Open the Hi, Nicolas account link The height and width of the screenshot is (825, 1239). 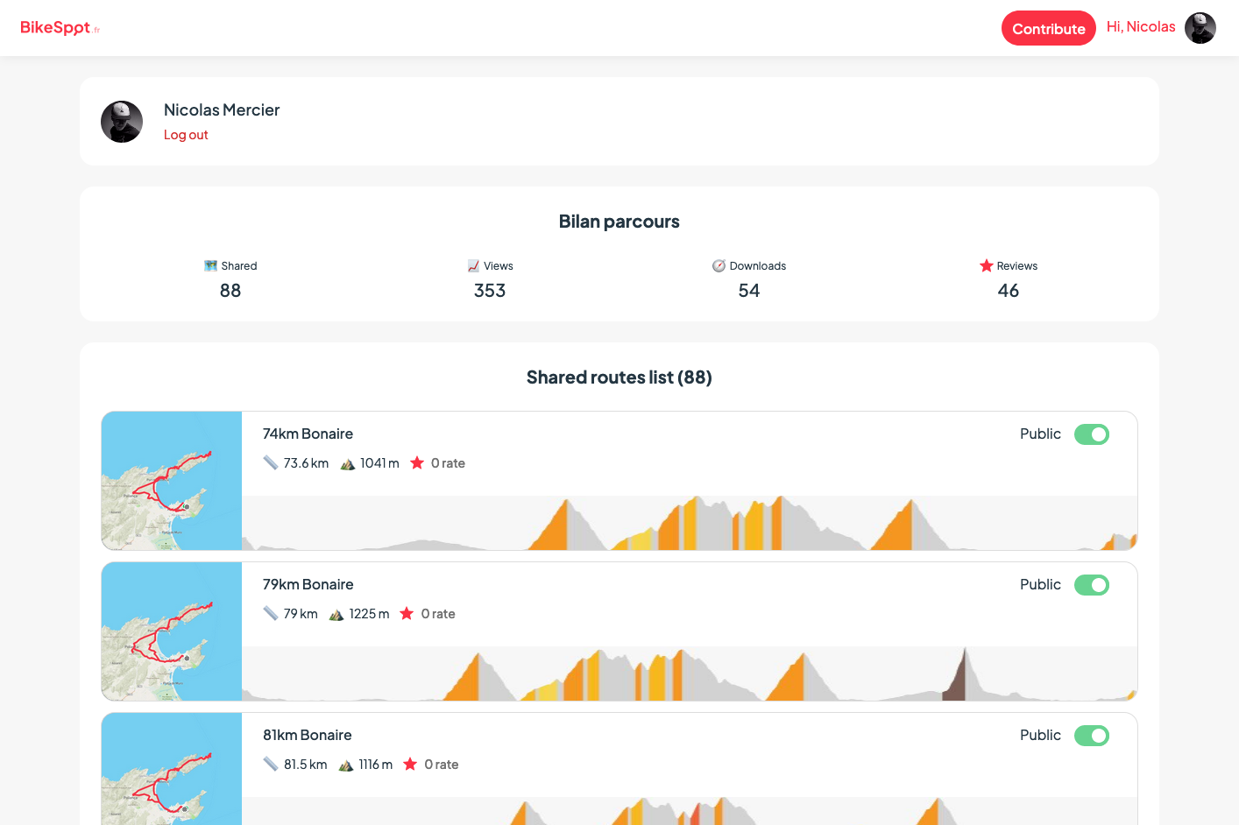click(1141, 27)
